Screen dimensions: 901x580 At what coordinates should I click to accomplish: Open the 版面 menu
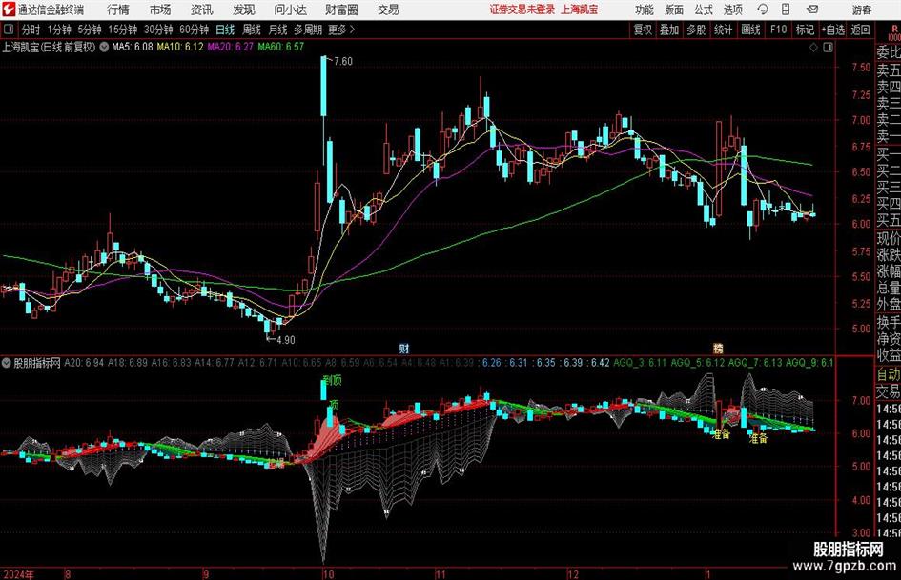673,10
